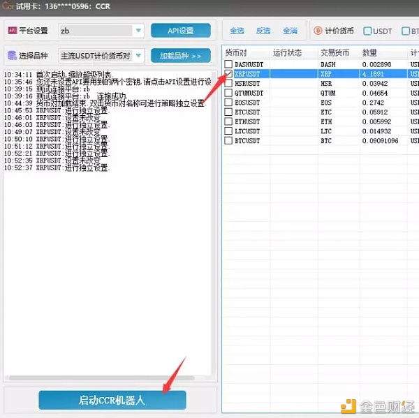Tick the QTUMUSDT checkbox
Image resolution: width=419 pixels, height=418 pixels.
(228, 93)
